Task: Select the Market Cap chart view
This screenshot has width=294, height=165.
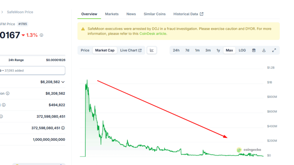Action: click(105, 50)
